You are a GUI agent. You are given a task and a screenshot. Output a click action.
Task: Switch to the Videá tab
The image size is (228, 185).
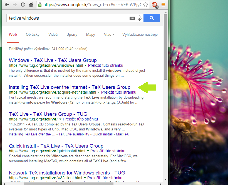53,34
